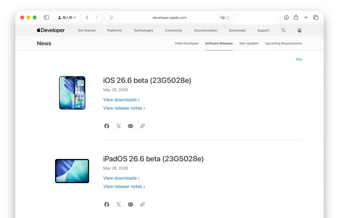Open the Apple Developer site search

(283, 30)
